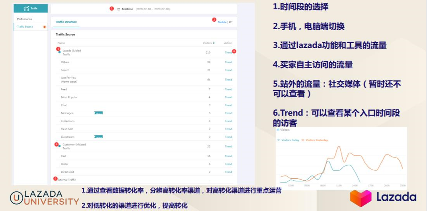Select the Cart row name

point(64,156)
